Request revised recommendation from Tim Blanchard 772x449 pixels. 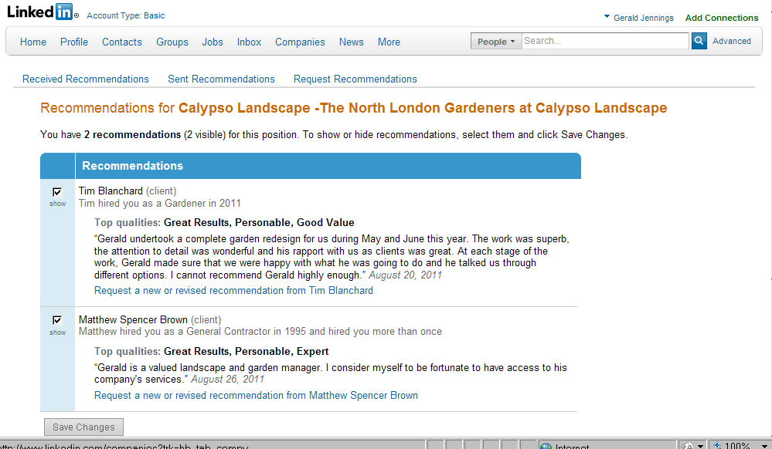point(233,290)
